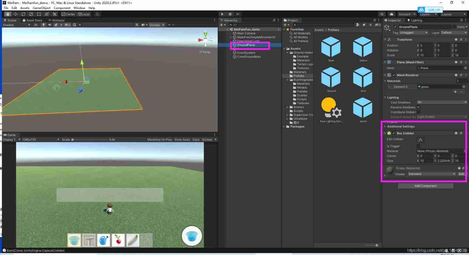The height and width of the screenshot is (255, 469).
Task: Open the Assets menu
Action: point(25,8)
